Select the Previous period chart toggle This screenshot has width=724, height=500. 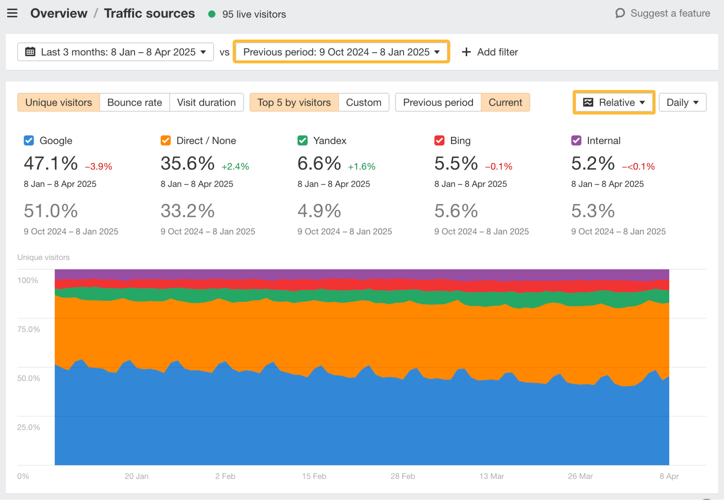(438, 102)
